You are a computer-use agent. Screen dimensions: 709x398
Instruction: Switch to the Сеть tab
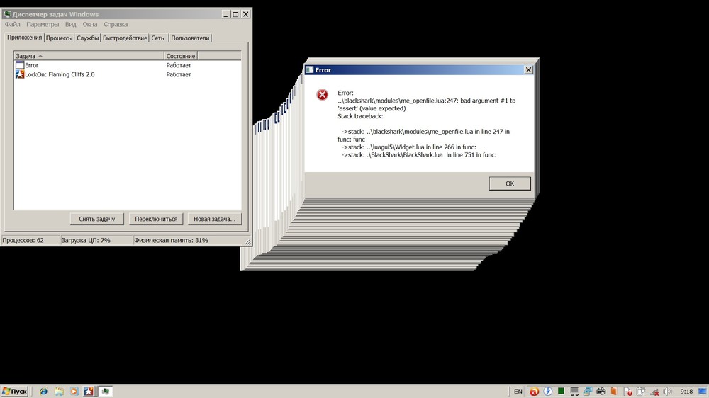click(157, 38)
